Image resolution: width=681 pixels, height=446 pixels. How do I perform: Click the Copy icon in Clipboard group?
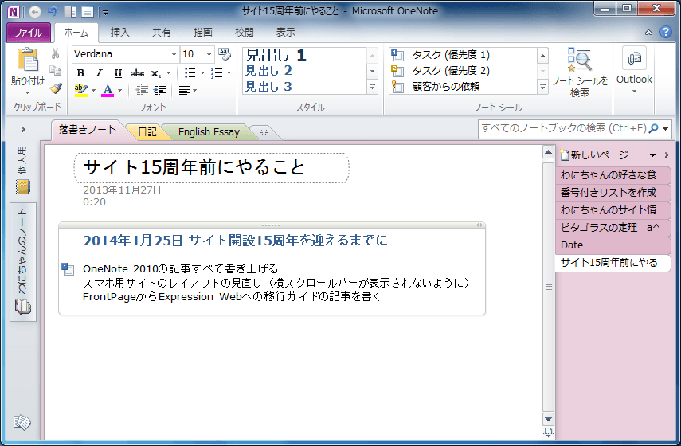(55, 71)
